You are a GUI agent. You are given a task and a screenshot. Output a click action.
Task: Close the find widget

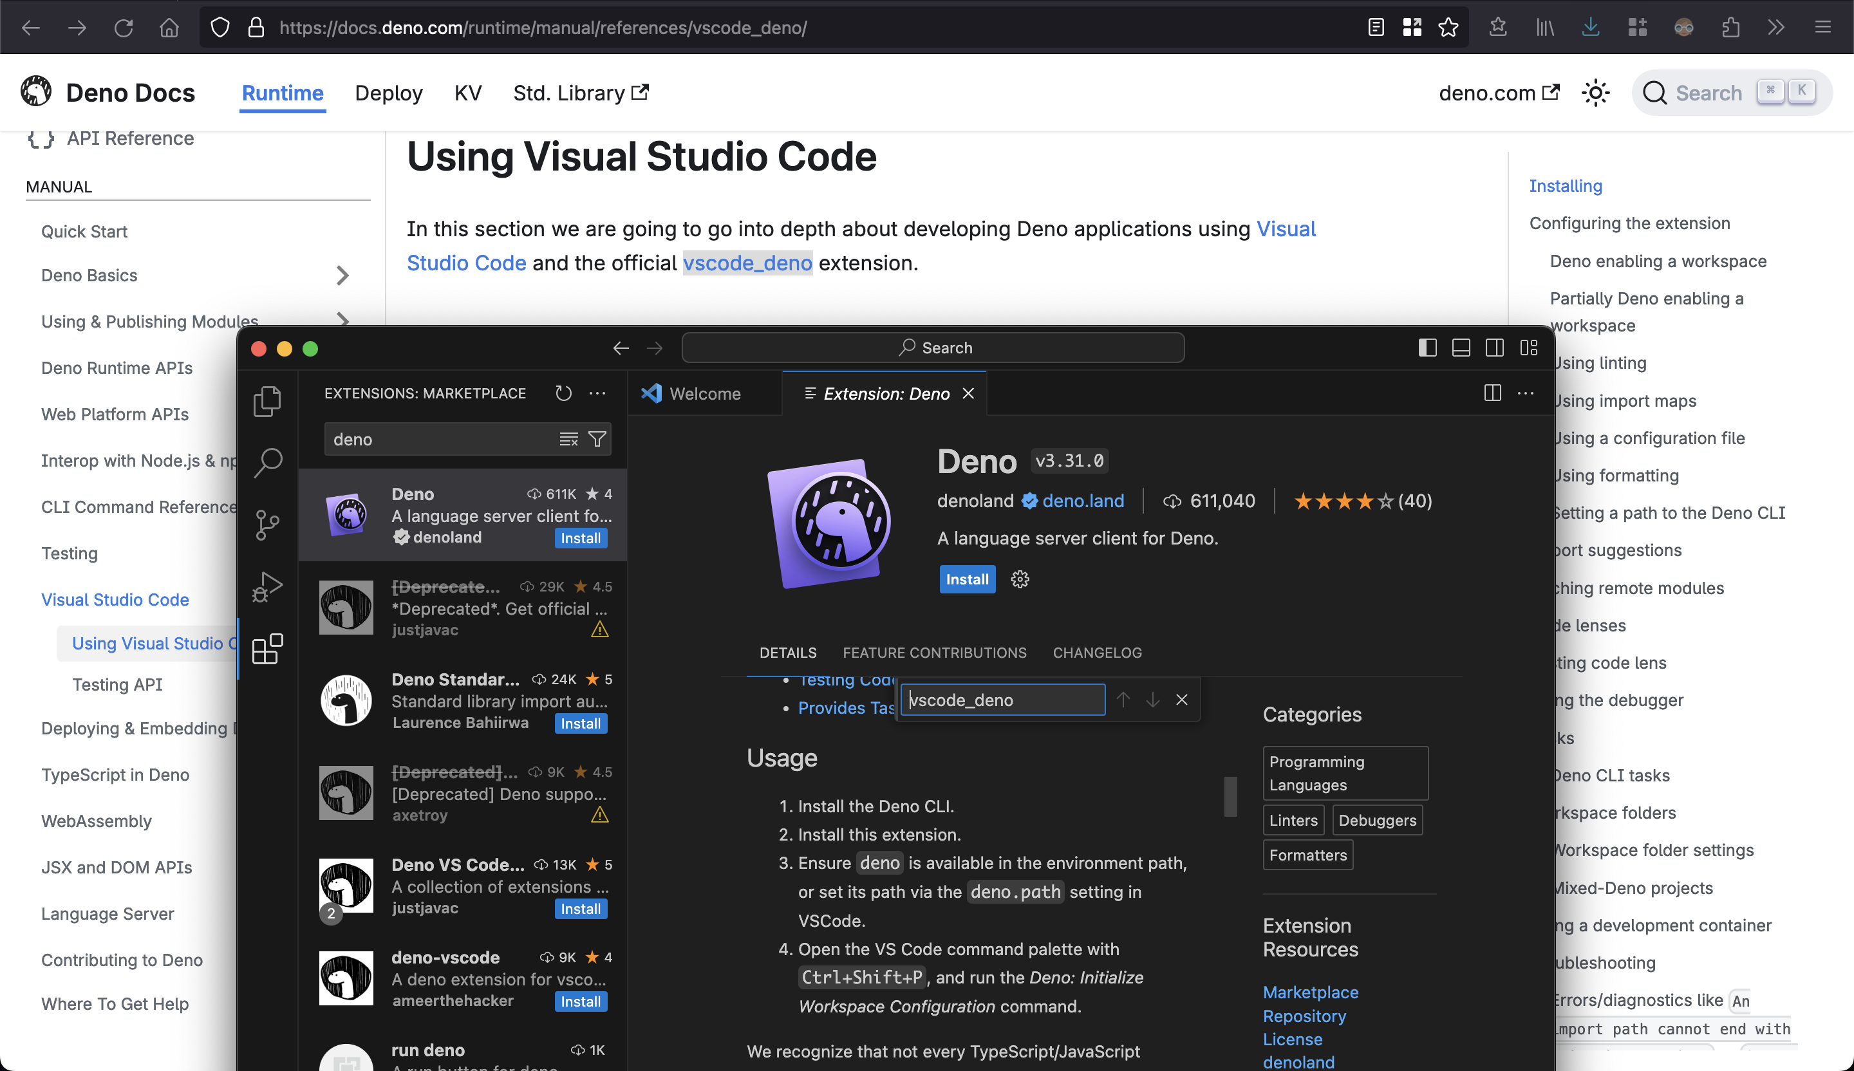click(1181, 700)
